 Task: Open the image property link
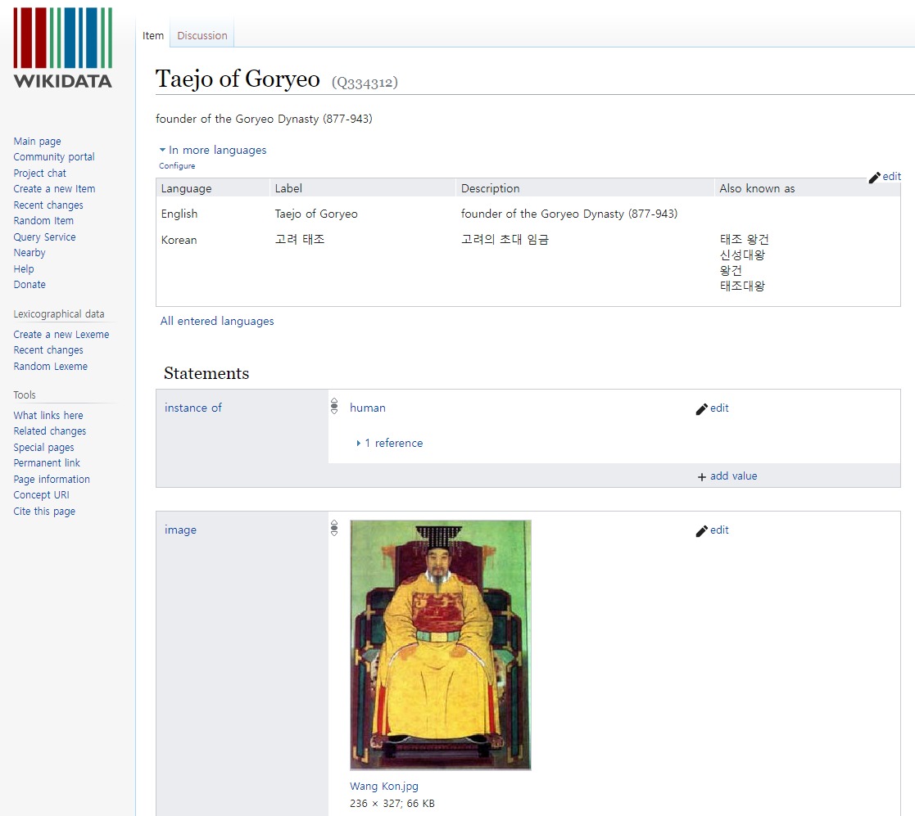coord(180,530)
